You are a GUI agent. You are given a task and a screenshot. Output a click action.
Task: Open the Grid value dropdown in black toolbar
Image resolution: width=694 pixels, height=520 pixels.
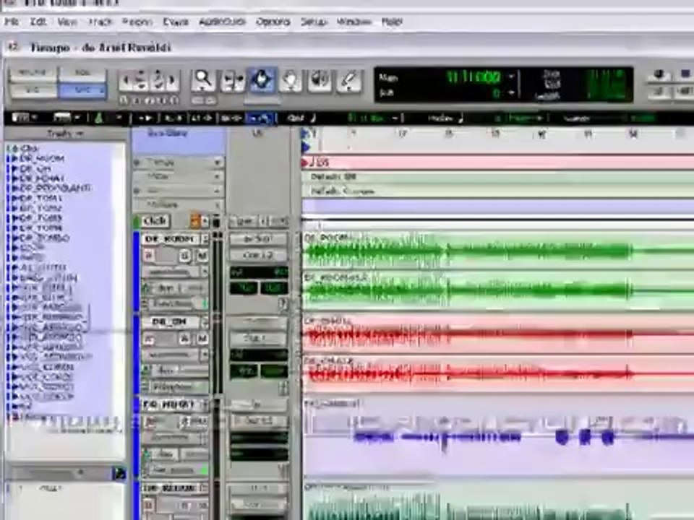tap(395, 118)
